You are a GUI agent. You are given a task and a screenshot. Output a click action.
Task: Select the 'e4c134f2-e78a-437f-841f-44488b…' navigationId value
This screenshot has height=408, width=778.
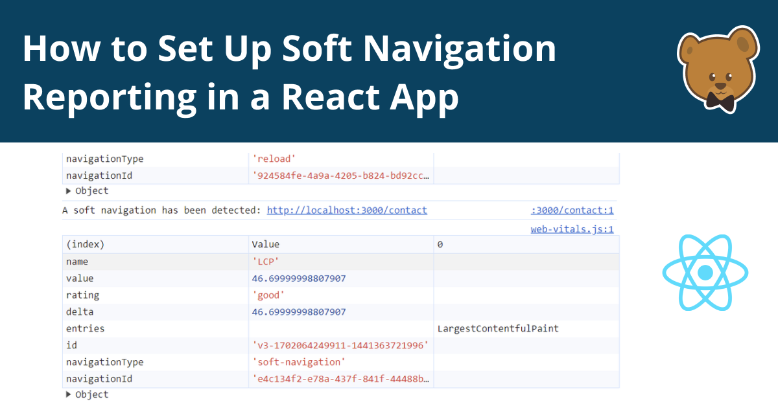(x=340, y=379)
